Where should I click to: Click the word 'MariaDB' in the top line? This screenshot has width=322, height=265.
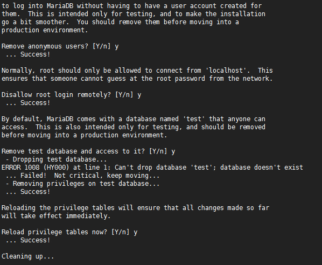tap(60, 6)
